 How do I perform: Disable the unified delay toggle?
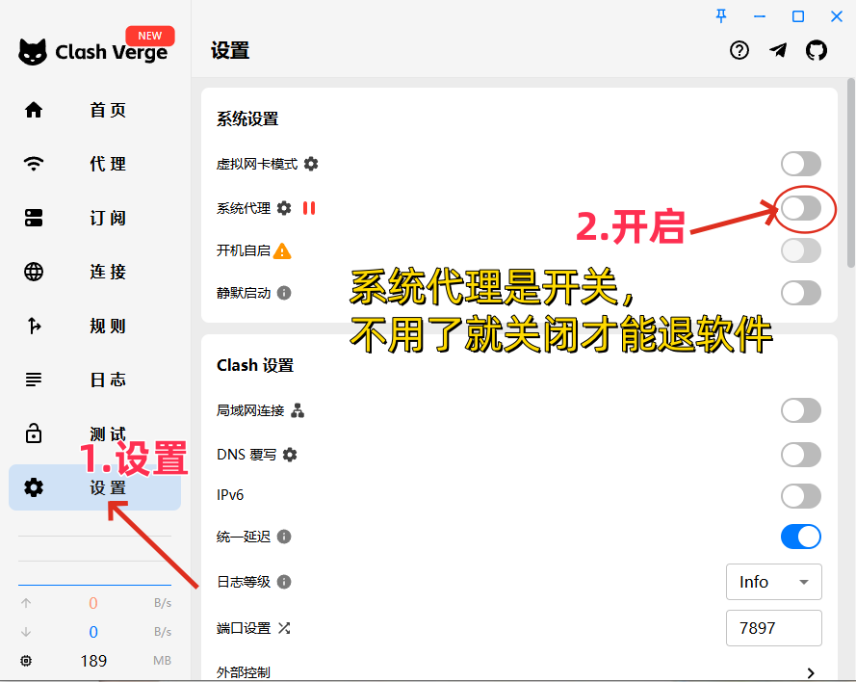(801, 537)
